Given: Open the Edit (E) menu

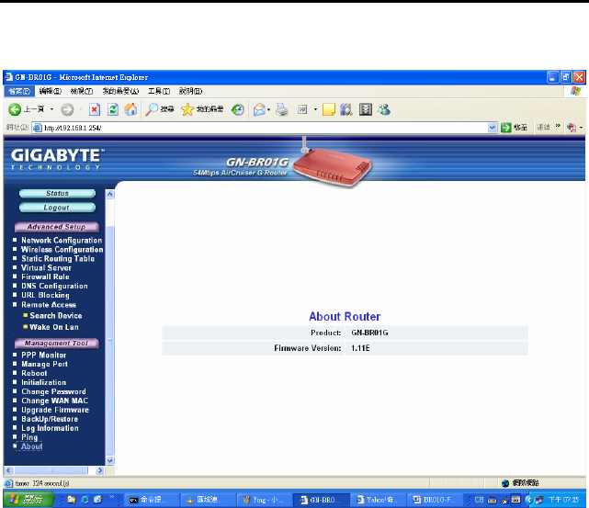Looking at the screenshot, I should click(x=51, y=91).
